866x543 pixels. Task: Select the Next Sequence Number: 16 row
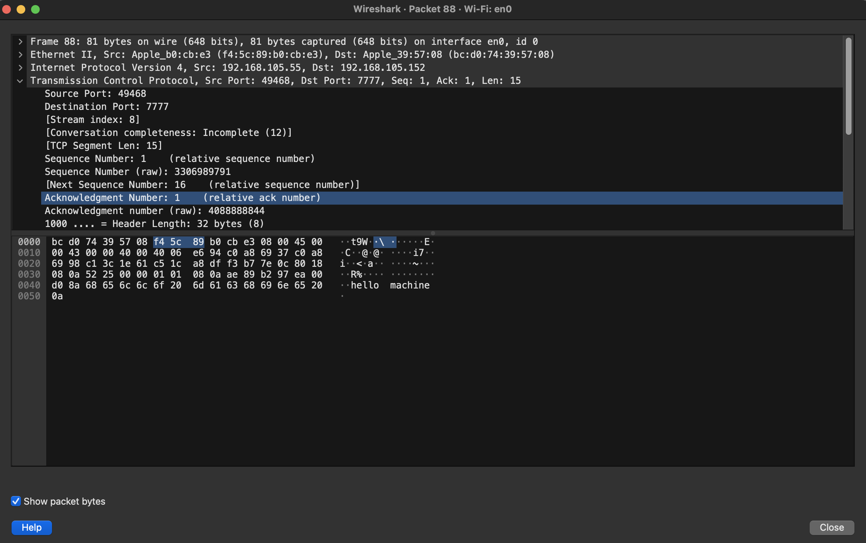click(x=442, y=185)
